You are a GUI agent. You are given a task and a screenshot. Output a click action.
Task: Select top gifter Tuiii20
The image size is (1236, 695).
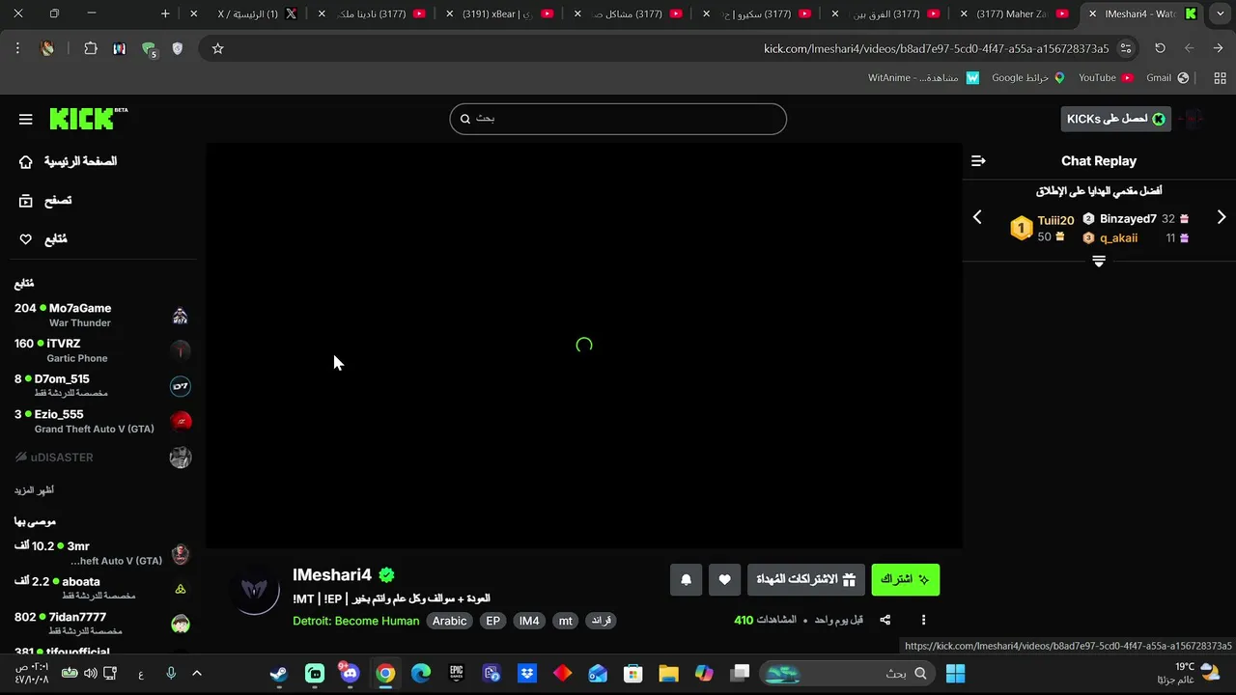pos(1055,220)
